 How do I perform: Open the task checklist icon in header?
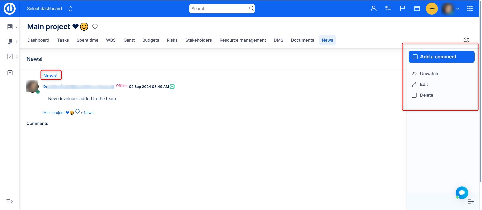point(388,9)
